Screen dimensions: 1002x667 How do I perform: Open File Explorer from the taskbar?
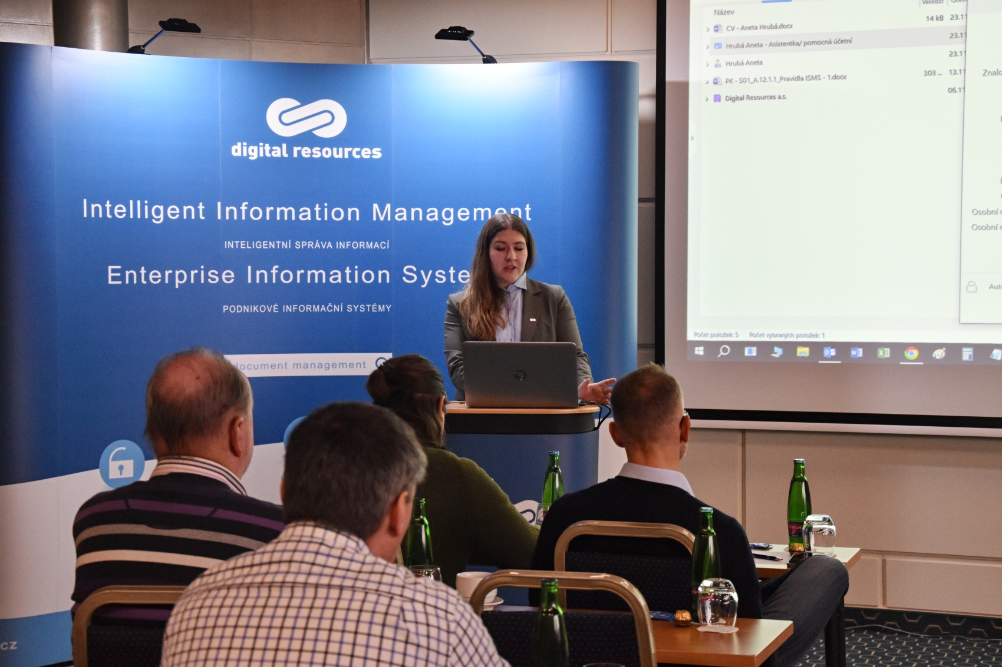(x=803, y=351)
